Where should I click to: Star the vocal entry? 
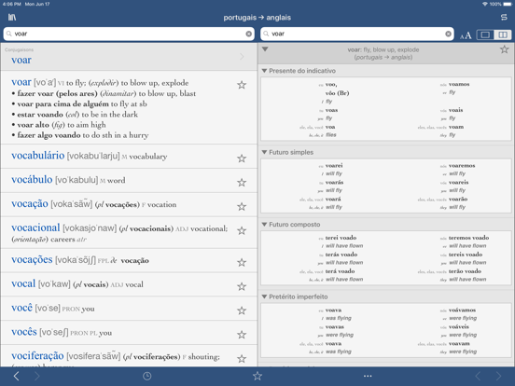coord(242,286)
